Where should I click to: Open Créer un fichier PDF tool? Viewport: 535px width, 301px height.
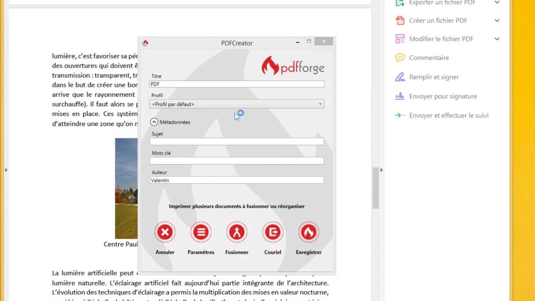(438, 20)
